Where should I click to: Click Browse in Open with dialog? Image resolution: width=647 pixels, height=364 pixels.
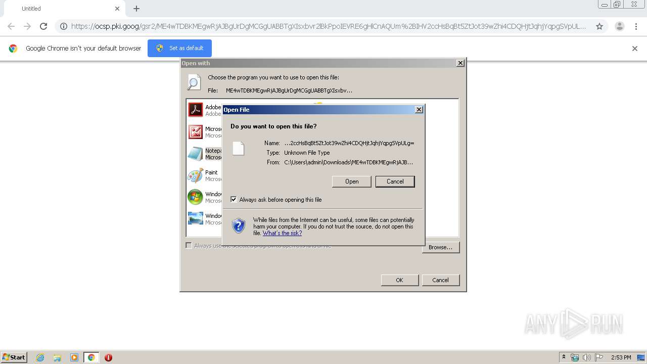[440, 247]
